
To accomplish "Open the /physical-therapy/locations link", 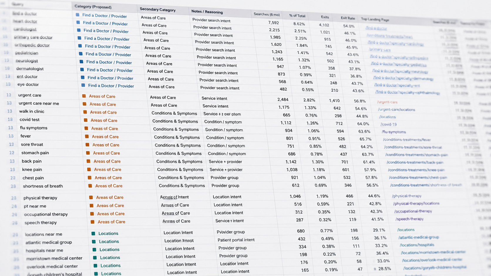I will [x=416, y=203].
